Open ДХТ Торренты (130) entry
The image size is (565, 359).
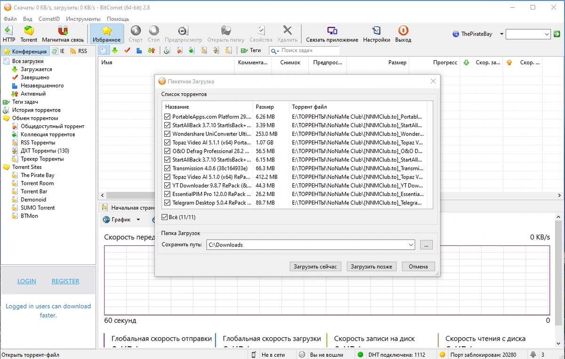point(45,151)
